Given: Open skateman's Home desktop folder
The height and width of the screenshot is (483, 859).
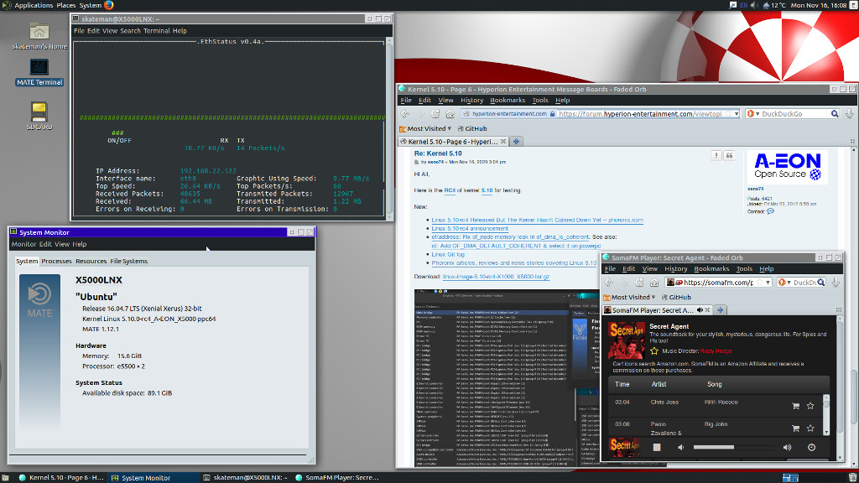Looking at the screenshot, I should [39, 36].
